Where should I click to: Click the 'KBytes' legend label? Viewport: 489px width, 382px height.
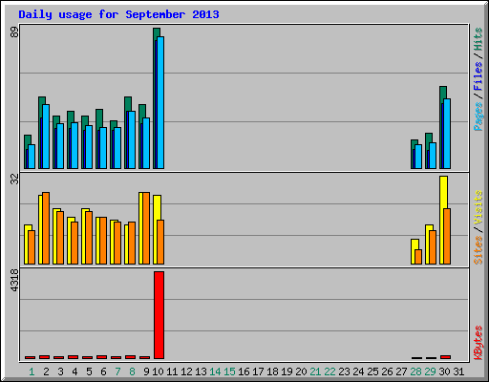(478, 343)
